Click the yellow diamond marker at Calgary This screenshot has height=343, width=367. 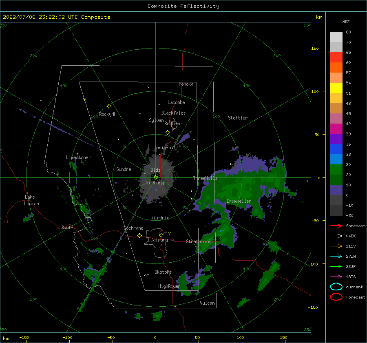161,235
